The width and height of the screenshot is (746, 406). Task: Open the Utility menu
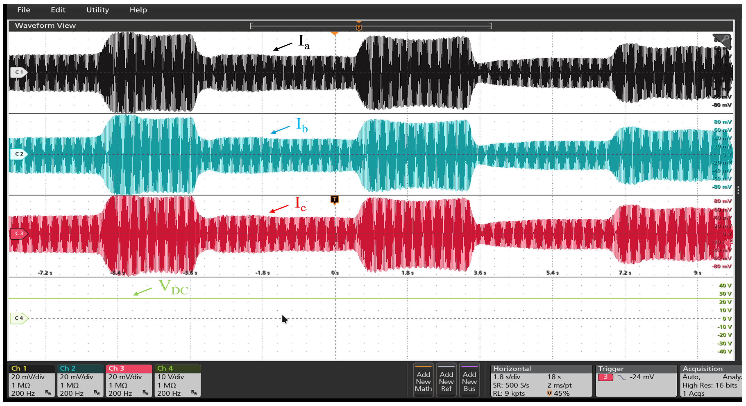point(98,10)
